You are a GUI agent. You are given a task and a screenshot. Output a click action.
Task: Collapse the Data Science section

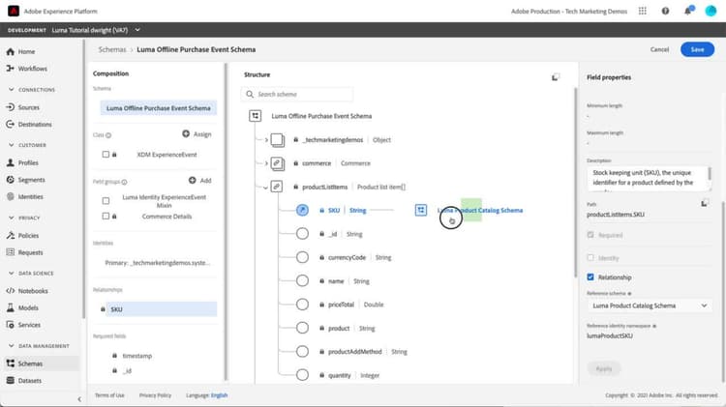coord(11,273)
